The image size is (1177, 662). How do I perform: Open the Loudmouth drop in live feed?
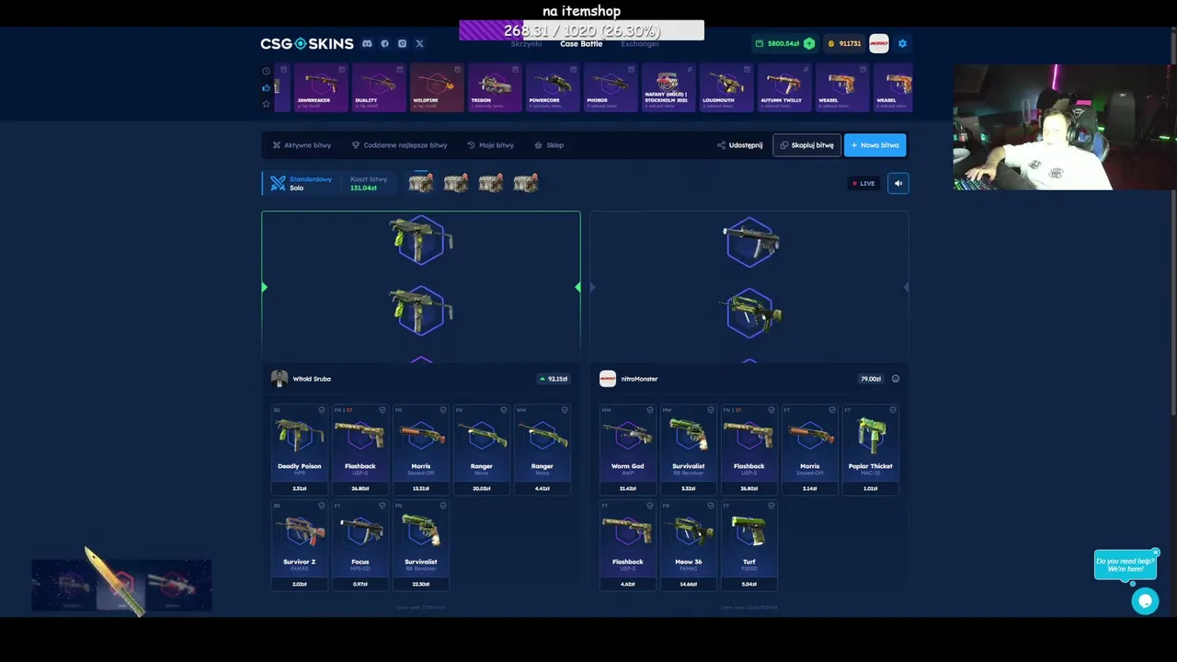[x=726, y=87]
